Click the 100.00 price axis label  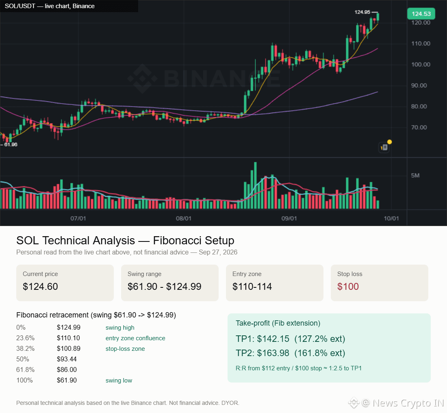(421, 65)
